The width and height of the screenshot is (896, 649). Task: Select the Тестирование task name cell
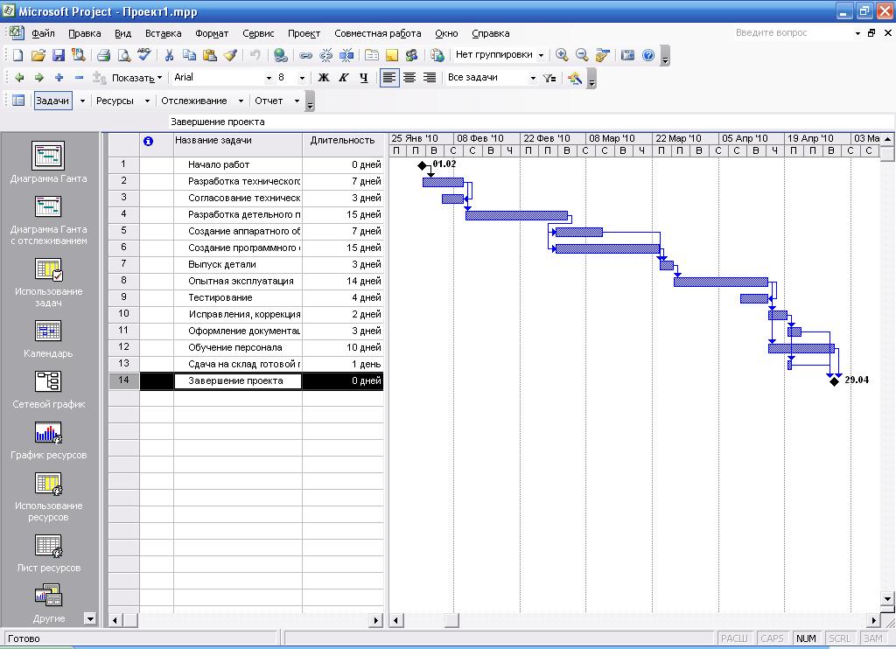click(x=238, y=297)
